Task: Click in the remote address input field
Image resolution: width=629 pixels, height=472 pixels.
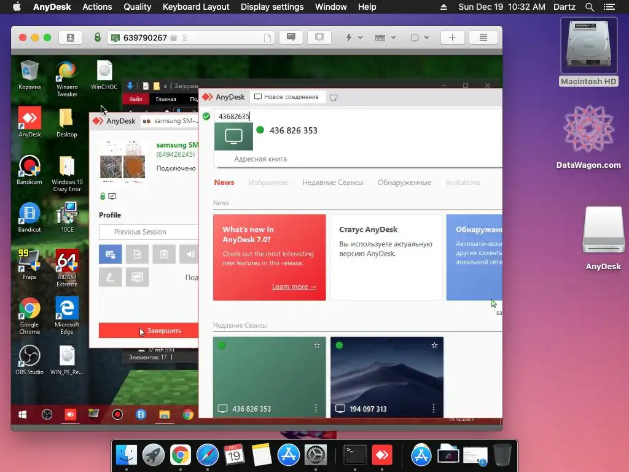Action: 357,116
